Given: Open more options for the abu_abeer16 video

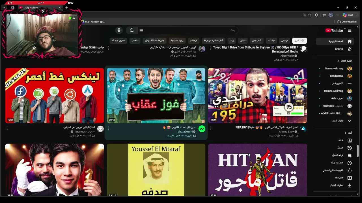Looking at the screenshot, I should tap(109, 128).
